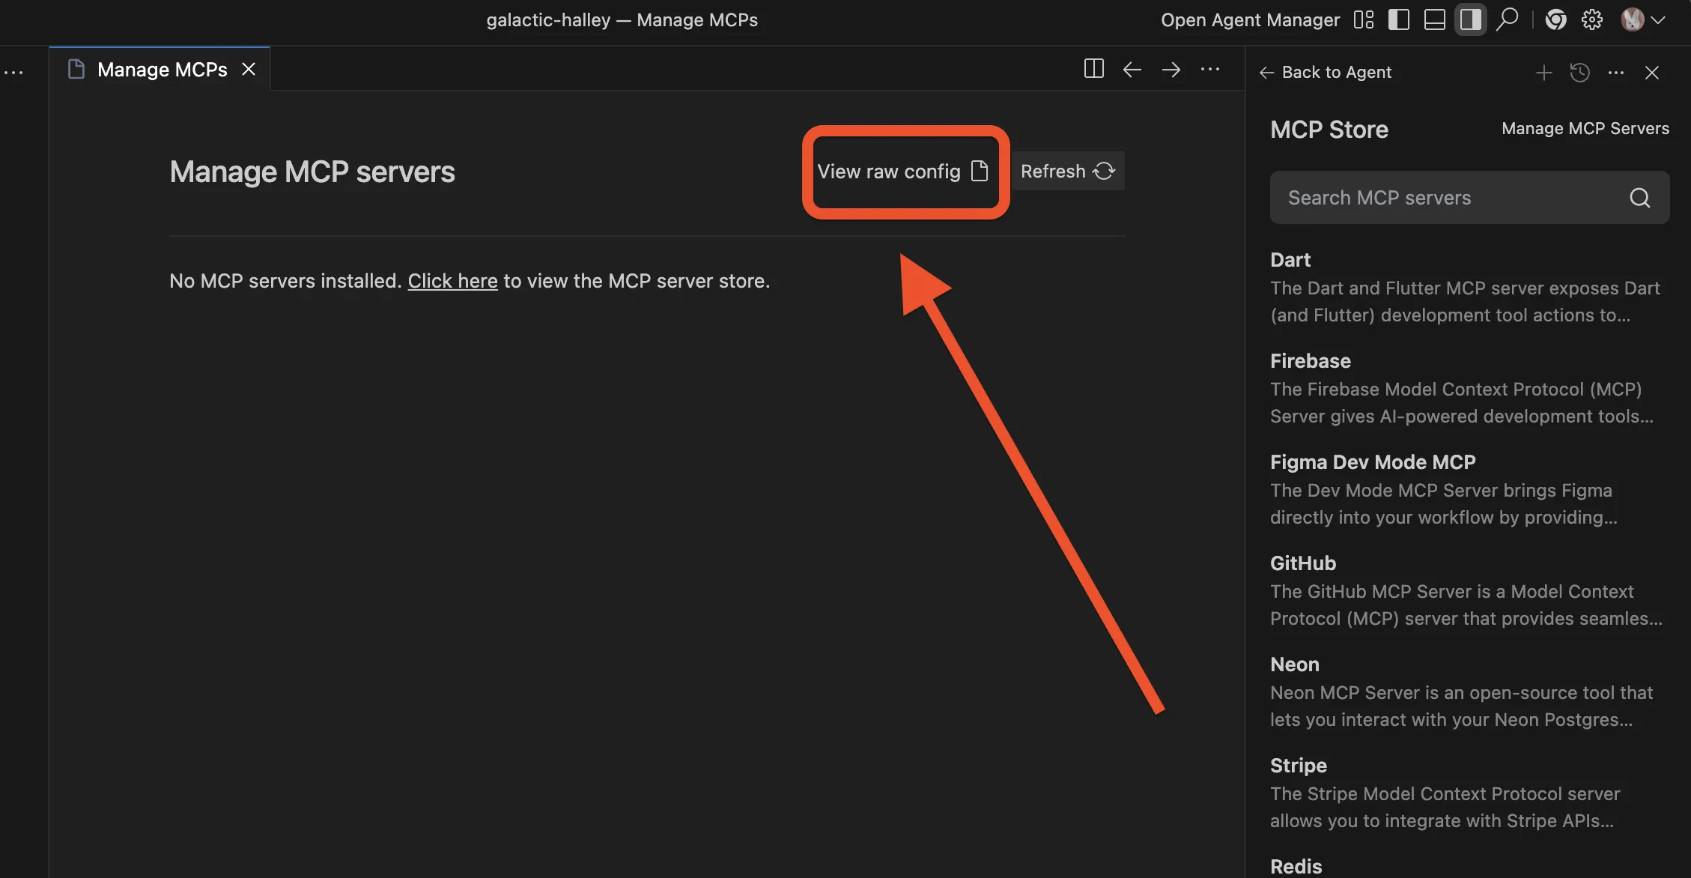
Task: Navigate back with the left arrow icon
Action: tap(1132, 69)
